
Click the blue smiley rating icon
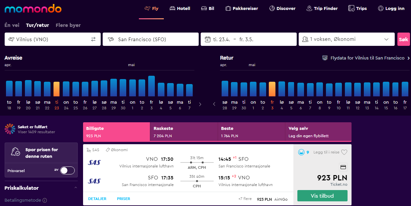(x=301, y=152)
